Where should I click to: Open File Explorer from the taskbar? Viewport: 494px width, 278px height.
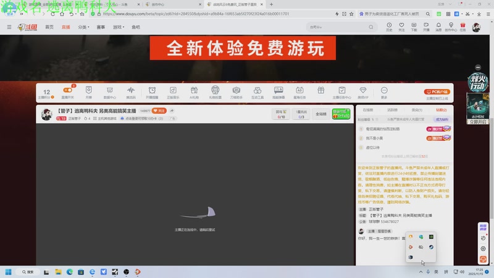pyautogui.click(x=58, y=272)
